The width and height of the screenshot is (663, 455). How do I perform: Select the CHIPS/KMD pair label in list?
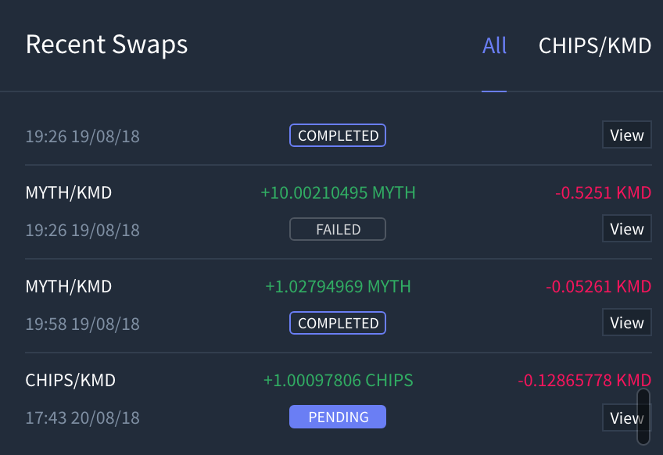click(70, 380)
